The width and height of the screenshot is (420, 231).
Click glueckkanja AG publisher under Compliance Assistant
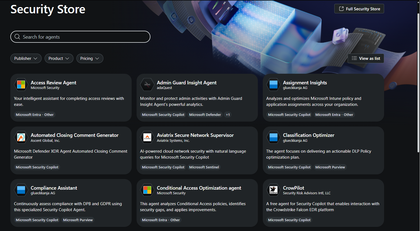43,193
